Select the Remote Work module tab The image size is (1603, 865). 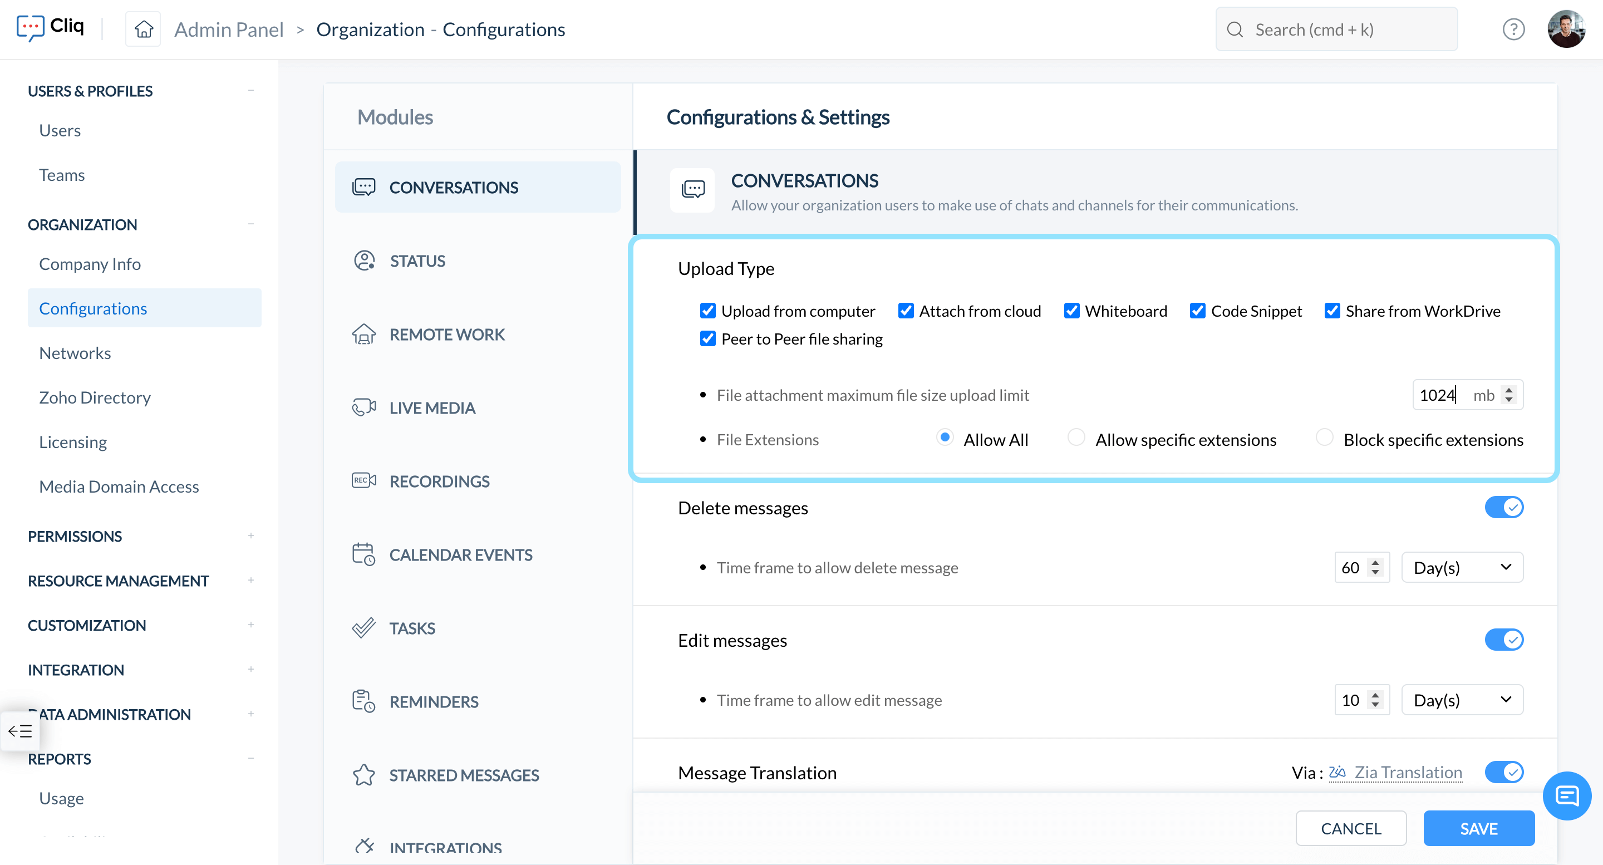click(447, 334)
